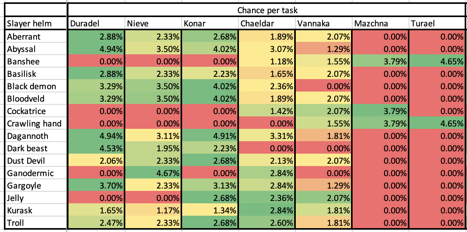467x232 pixels.
Task: Click Banshee's Turael cell showing 4.65%
Action: click(x=437, y=61)
